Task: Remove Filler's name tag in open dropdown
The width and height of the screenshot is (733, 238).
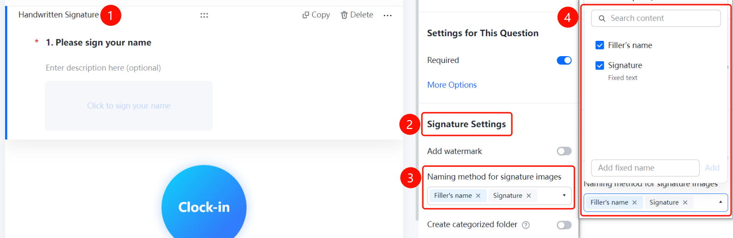Action: 634,202
